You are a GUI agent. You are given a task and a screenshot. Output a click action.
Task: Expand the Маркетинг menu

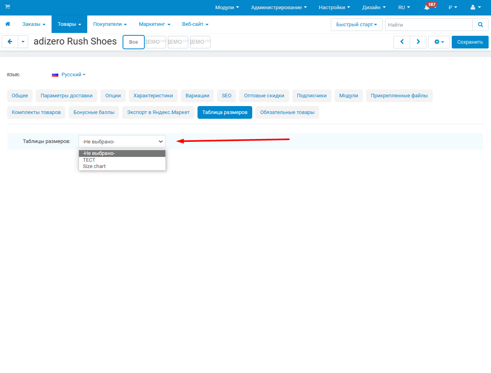[155, 24]
